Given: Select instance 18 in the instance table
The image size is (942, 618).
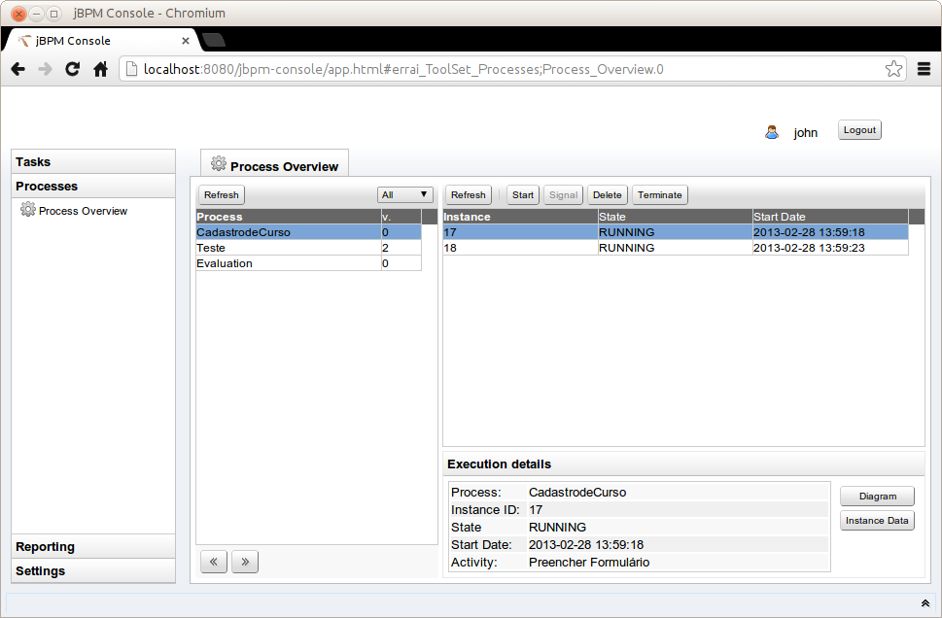Looking at the screenshot, I should coord(519,248).
